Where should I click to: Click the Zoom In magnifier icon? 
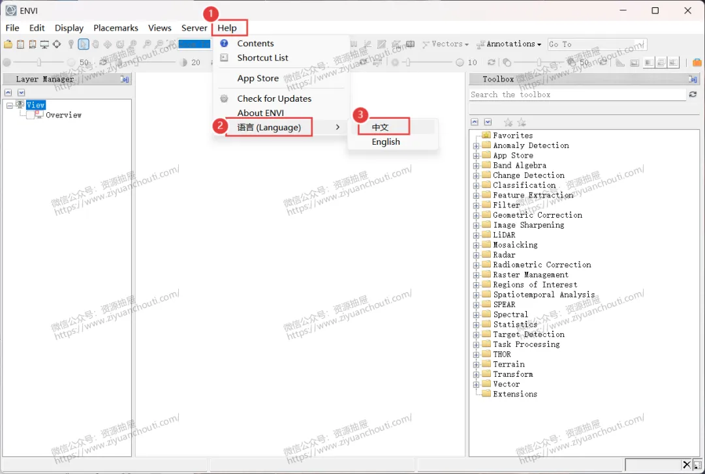point(147,44)
